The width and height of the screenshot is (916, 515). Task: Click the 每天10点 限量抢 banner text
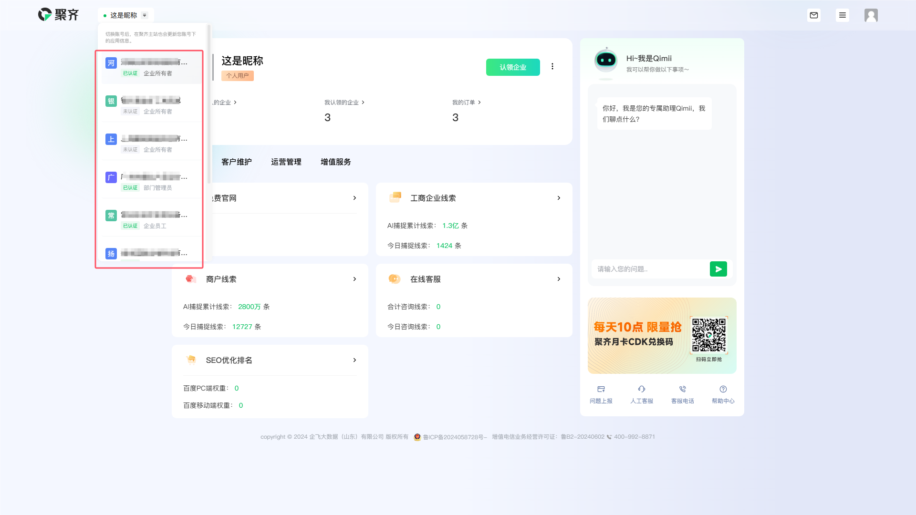tap(637, 327)
